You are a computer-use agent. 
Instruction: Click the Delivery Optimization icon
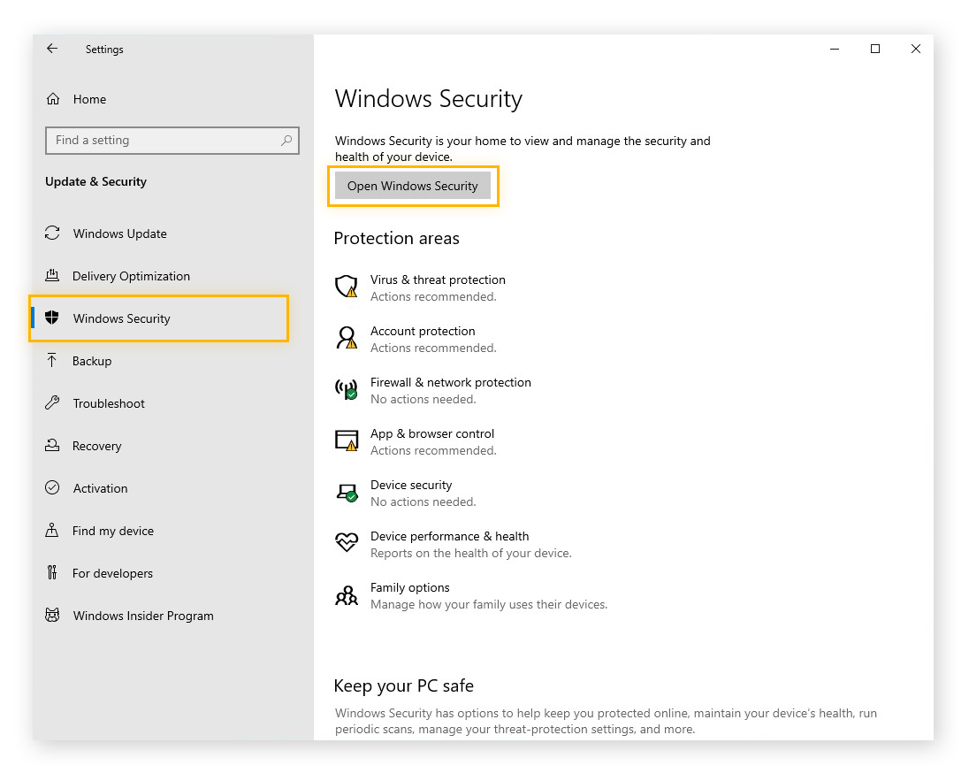(52, 275)
